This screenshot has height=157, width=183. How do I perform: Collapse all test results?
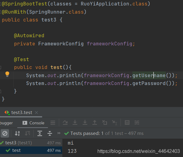coord(50,133)
